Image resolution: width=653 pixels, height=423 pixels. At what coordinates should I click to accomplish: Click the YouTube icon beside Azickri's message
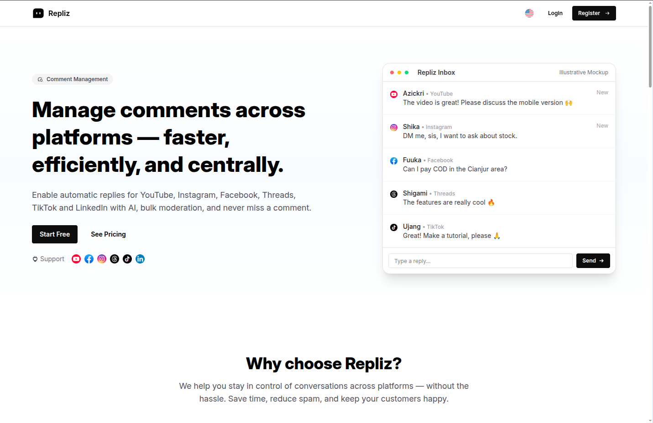394,94
